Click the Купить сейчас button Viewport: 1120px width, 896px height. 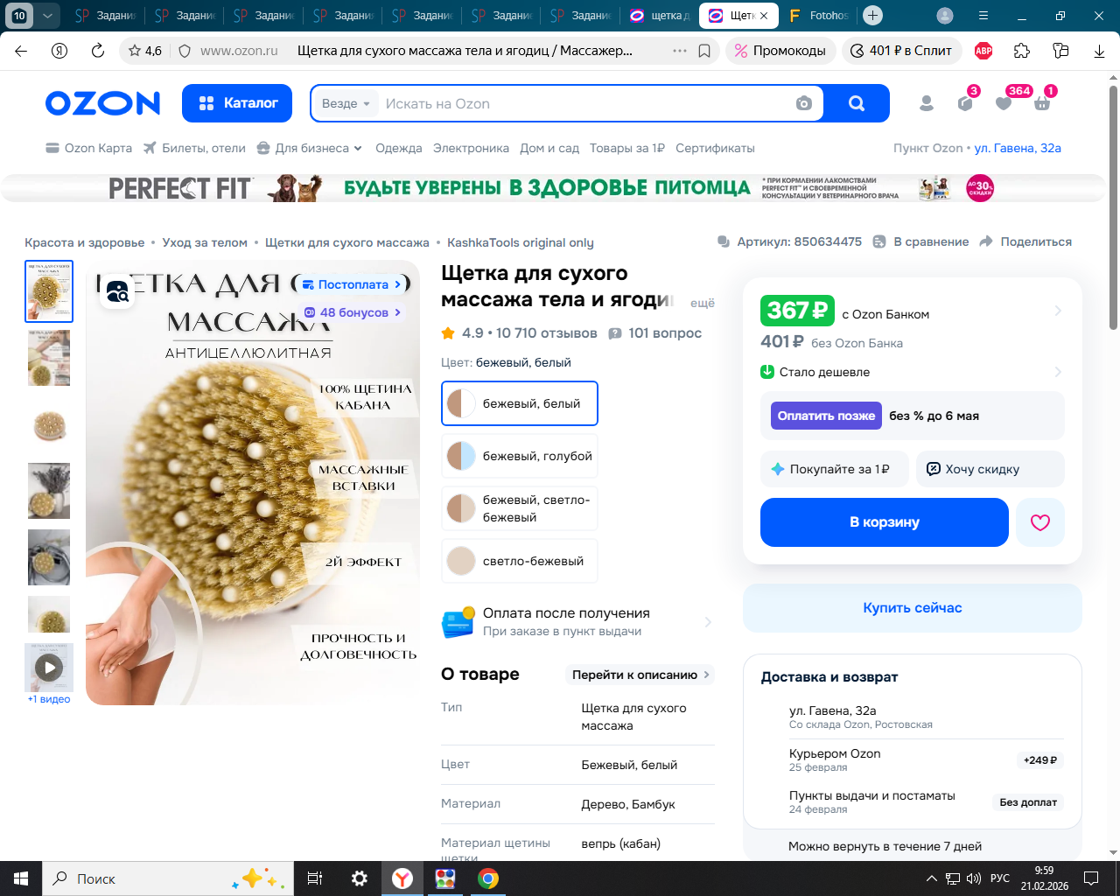913,608
